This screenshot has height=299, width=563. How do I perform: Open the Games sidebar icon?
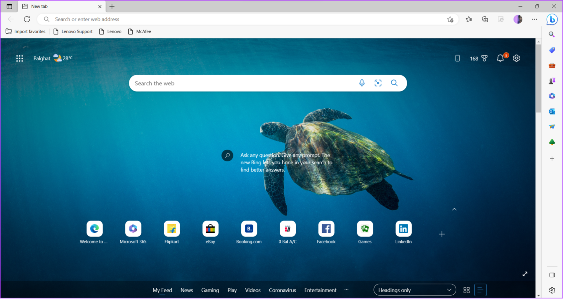pyautogui.click(x=552, y=81)
